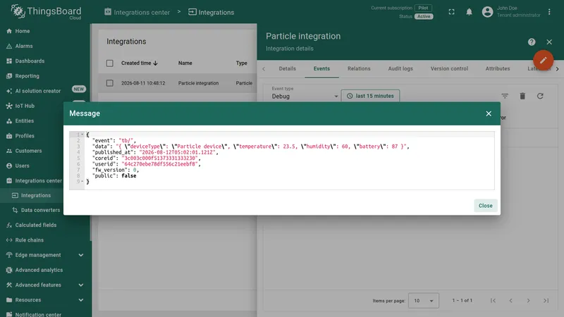Open help for Particle integration
Screen dimensions: 564x317
click(532, 42)
